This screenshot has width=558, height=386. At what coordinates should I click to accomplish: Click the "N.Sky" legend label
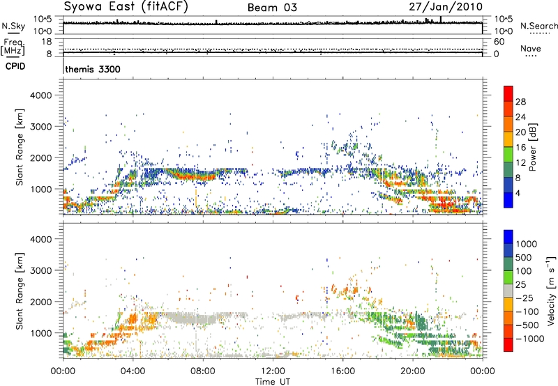click(13, 26)
